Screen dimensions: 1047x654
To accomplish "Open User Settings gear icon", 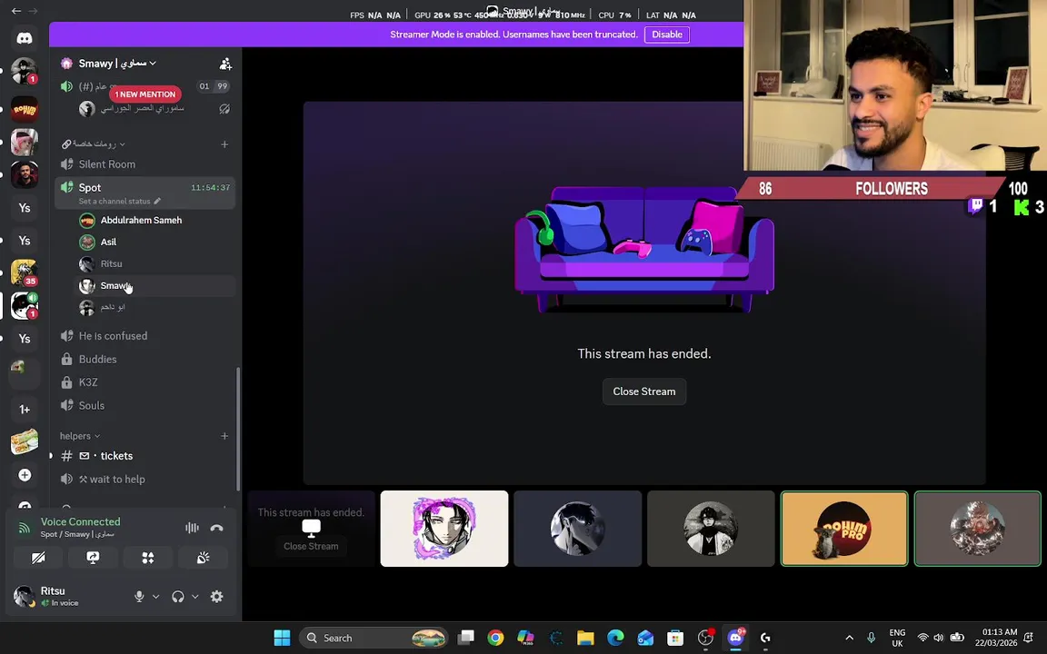I will pyautogui.click(x=217, y=597).
